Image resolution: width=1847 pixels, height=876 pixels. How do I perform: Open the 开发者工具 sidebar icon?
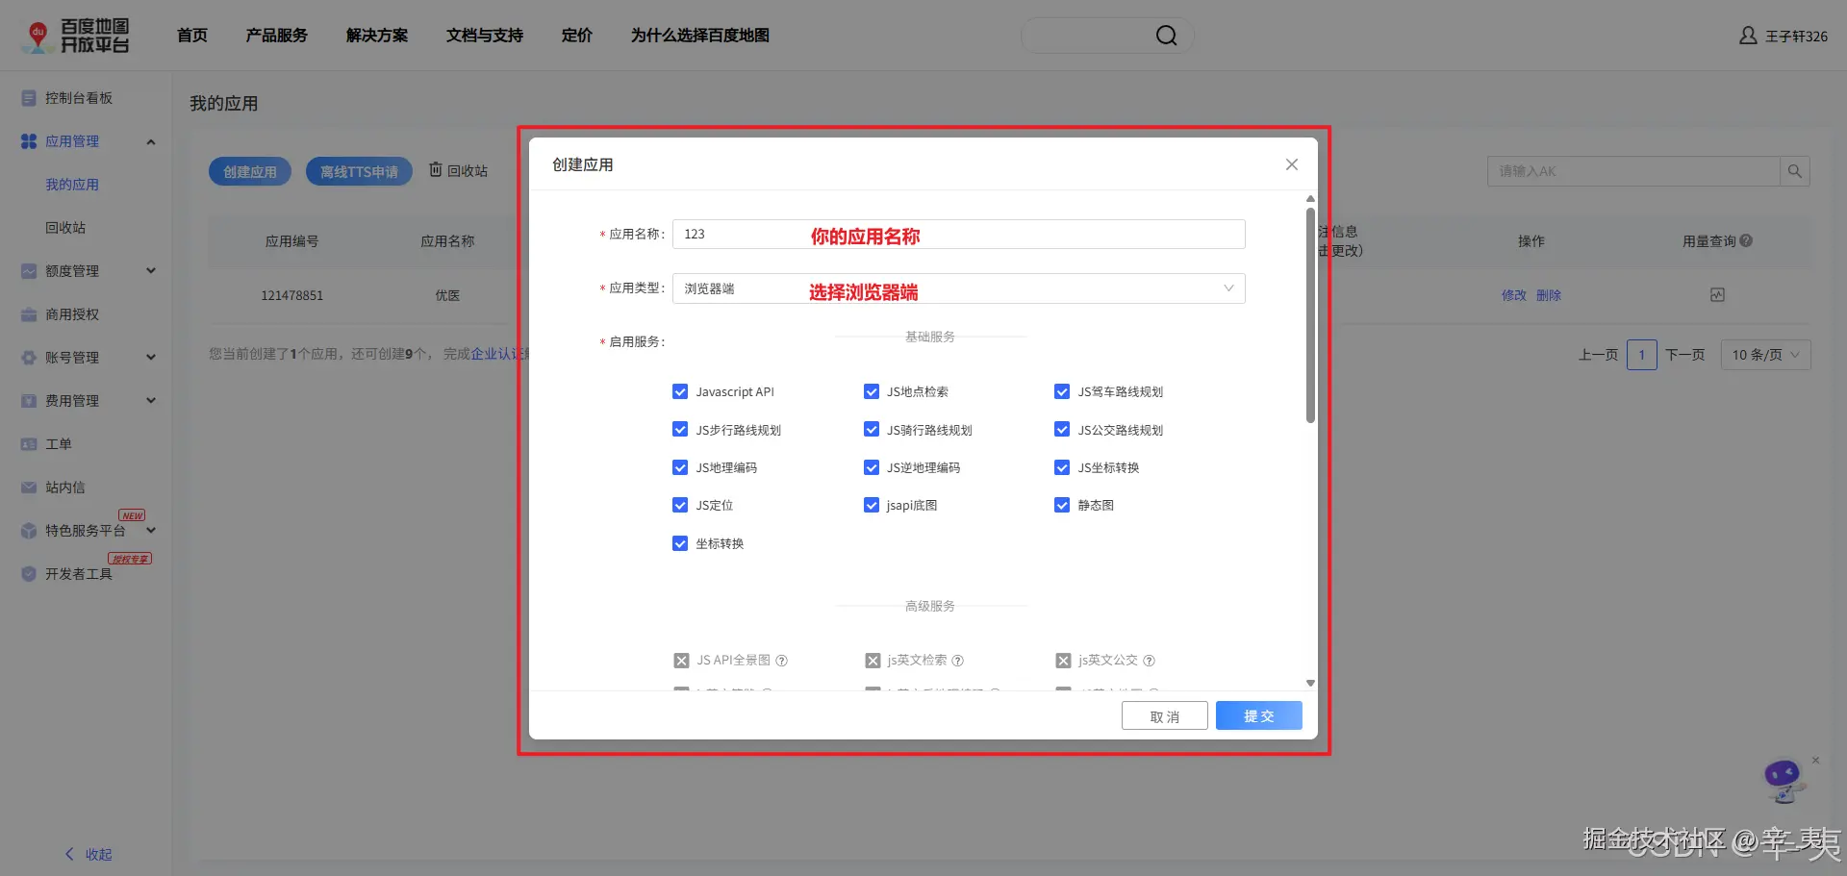(x=29, y=573)
